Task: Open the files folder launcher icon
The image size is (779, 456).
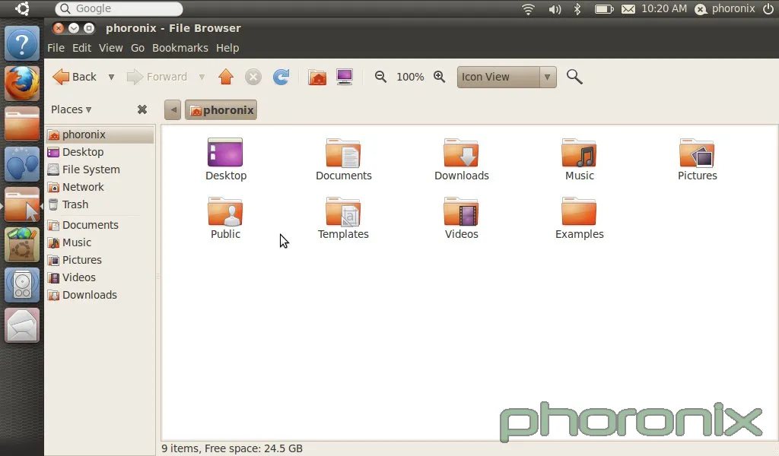Action: pos(22,124)
